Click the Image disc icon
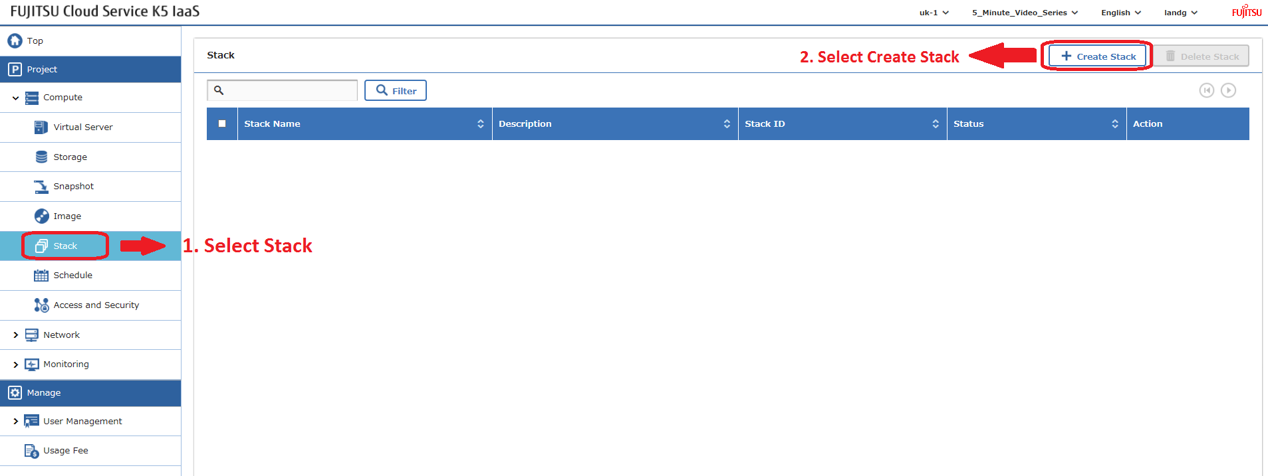This screenshot has height=476, width=1268. pos(41,216)
